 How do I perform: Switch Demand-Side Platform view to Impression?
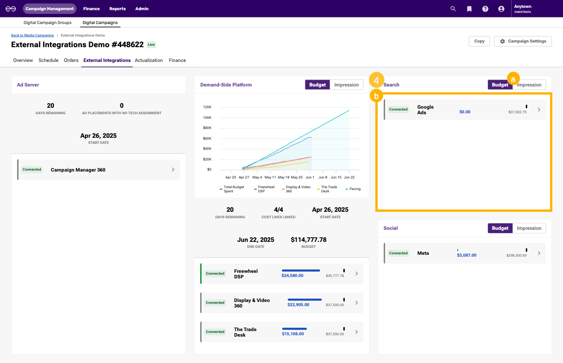346,85
